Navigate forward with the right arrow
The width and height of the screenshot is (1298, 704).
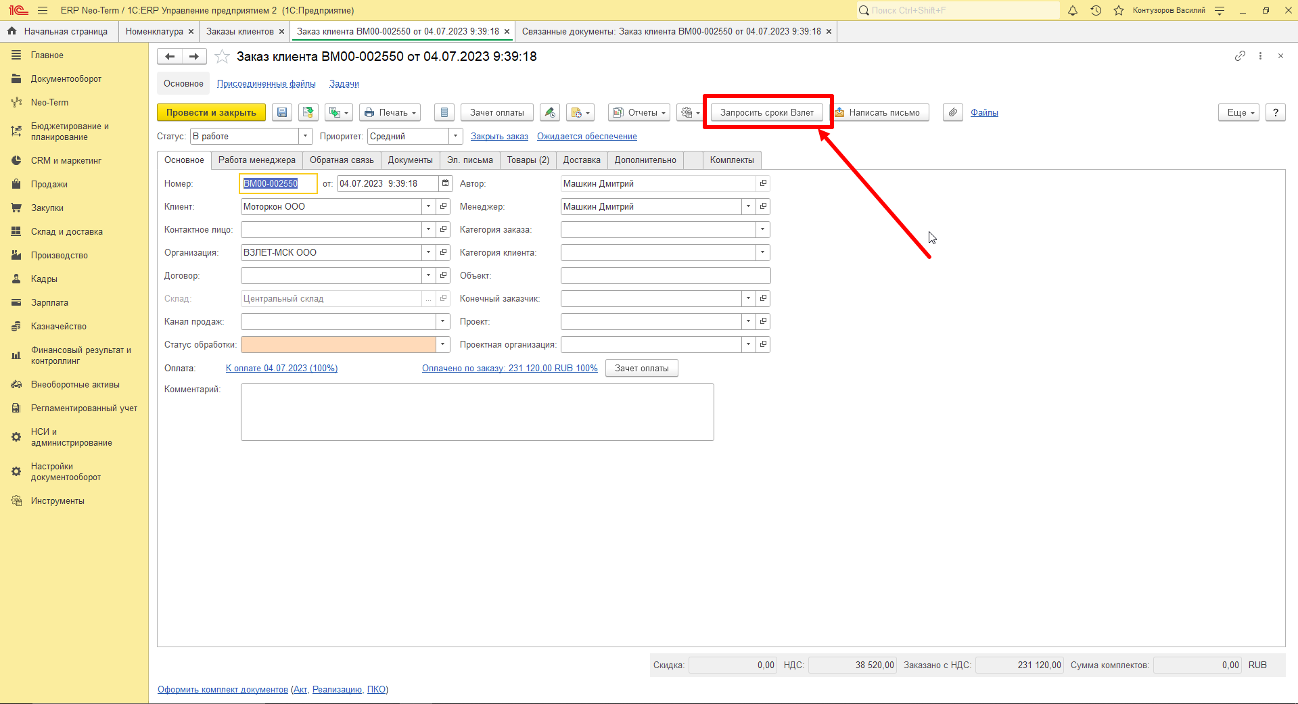[x=194, y=57]
